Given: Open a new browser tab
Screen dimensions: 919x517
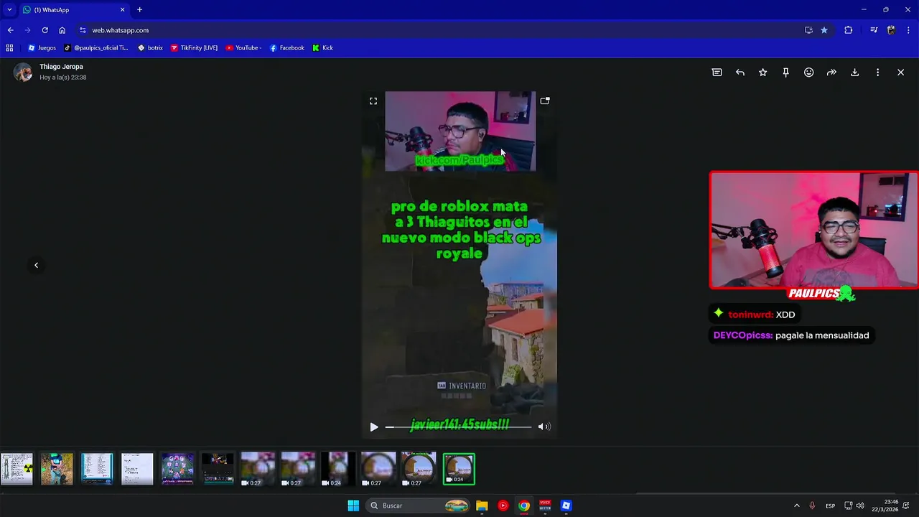Looking at the screenshot, I should [x=139, y=10].
